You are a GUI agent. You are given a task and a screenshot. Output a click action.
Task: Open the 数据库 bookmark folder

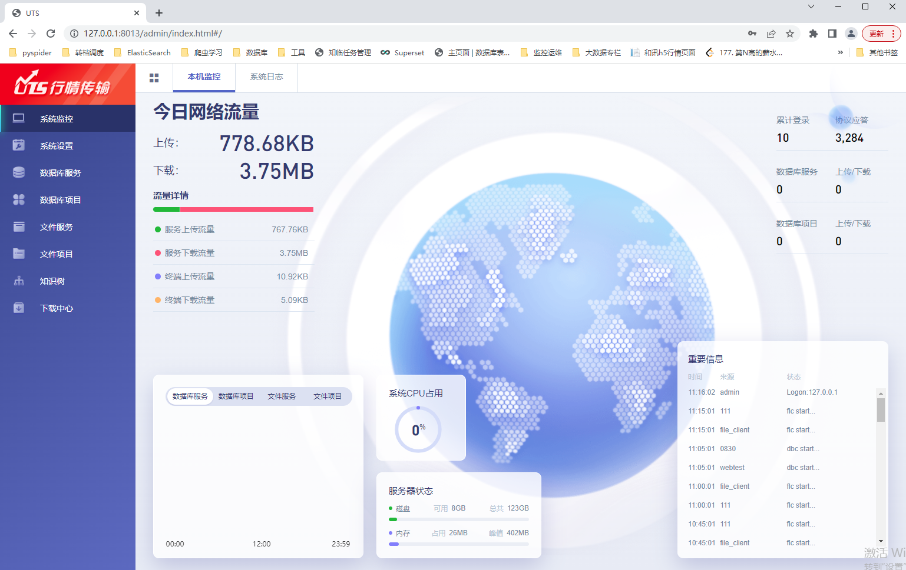250,52
